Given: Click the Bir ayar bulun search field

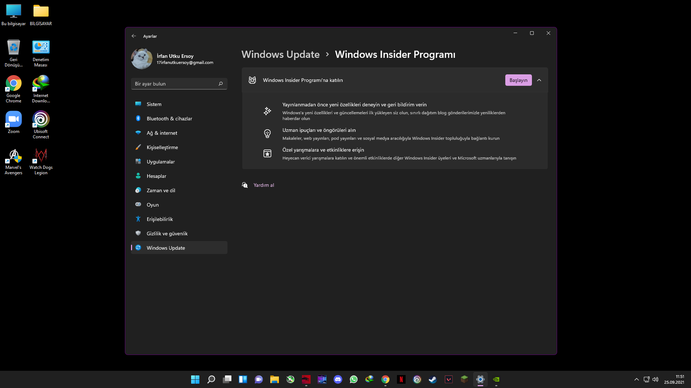Looking at the screenshot, I should 175,84.
